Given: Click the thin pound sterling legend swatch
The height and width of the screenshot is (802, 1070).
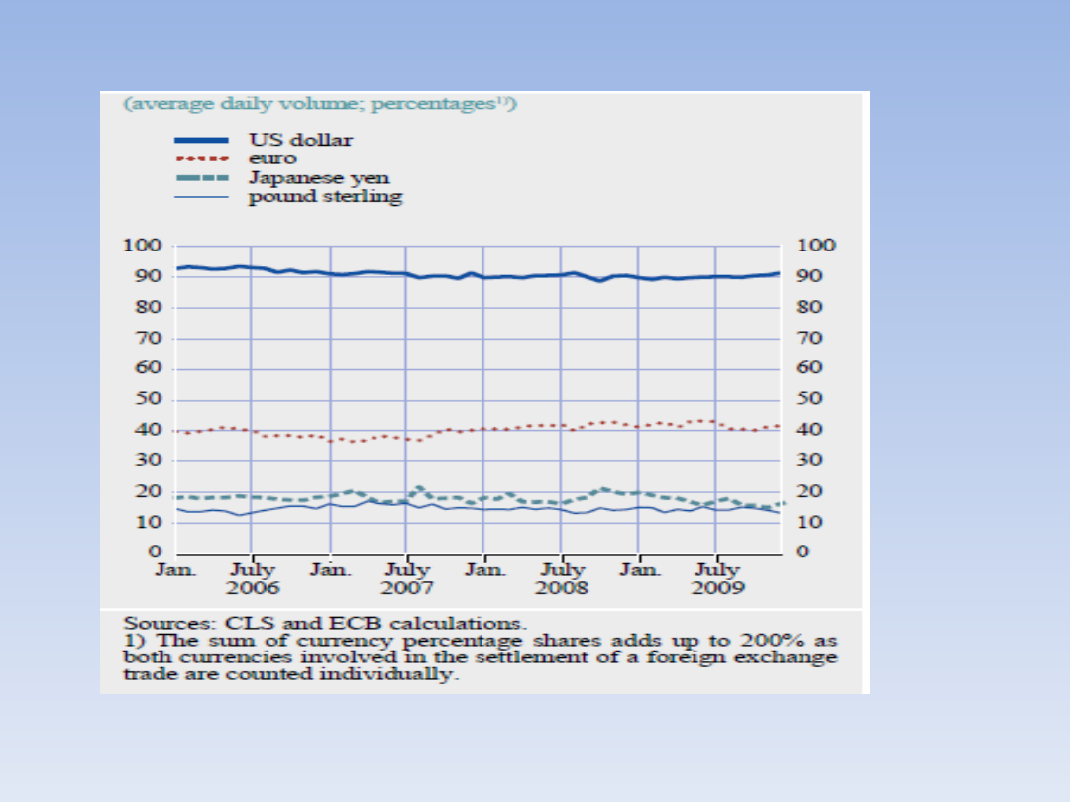Looking at the screenshot, I should click(x=202, y=197).
